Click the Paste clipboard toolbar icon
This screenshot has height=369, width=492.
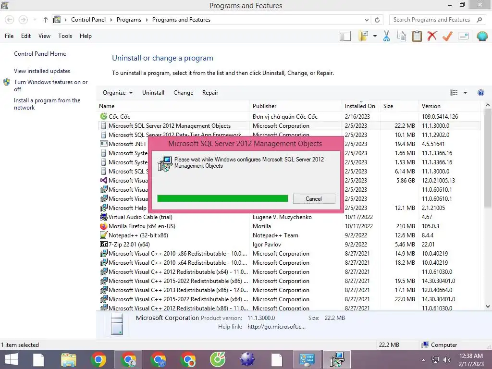(x=417, y=36)
